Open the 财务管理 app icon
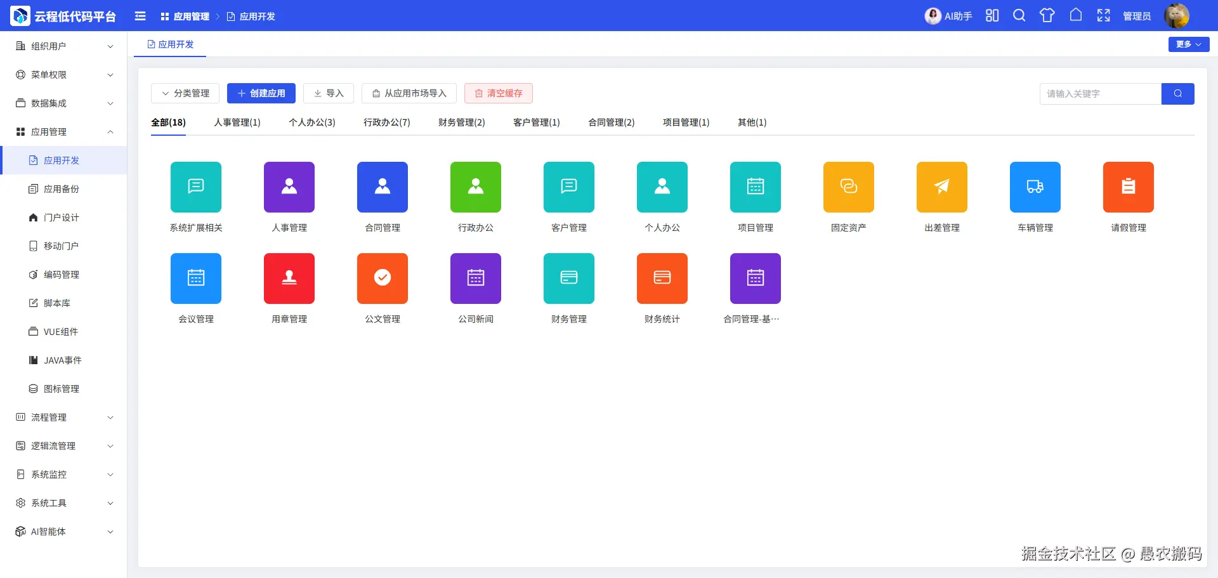 [569, 279]
